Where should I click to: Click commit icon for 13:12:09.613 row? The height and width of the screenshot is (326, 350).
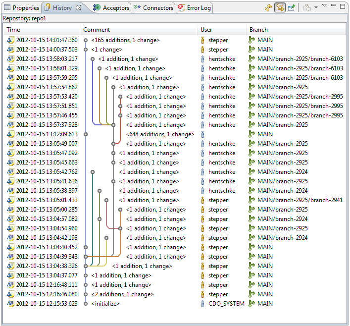click(x=11, y=134)
